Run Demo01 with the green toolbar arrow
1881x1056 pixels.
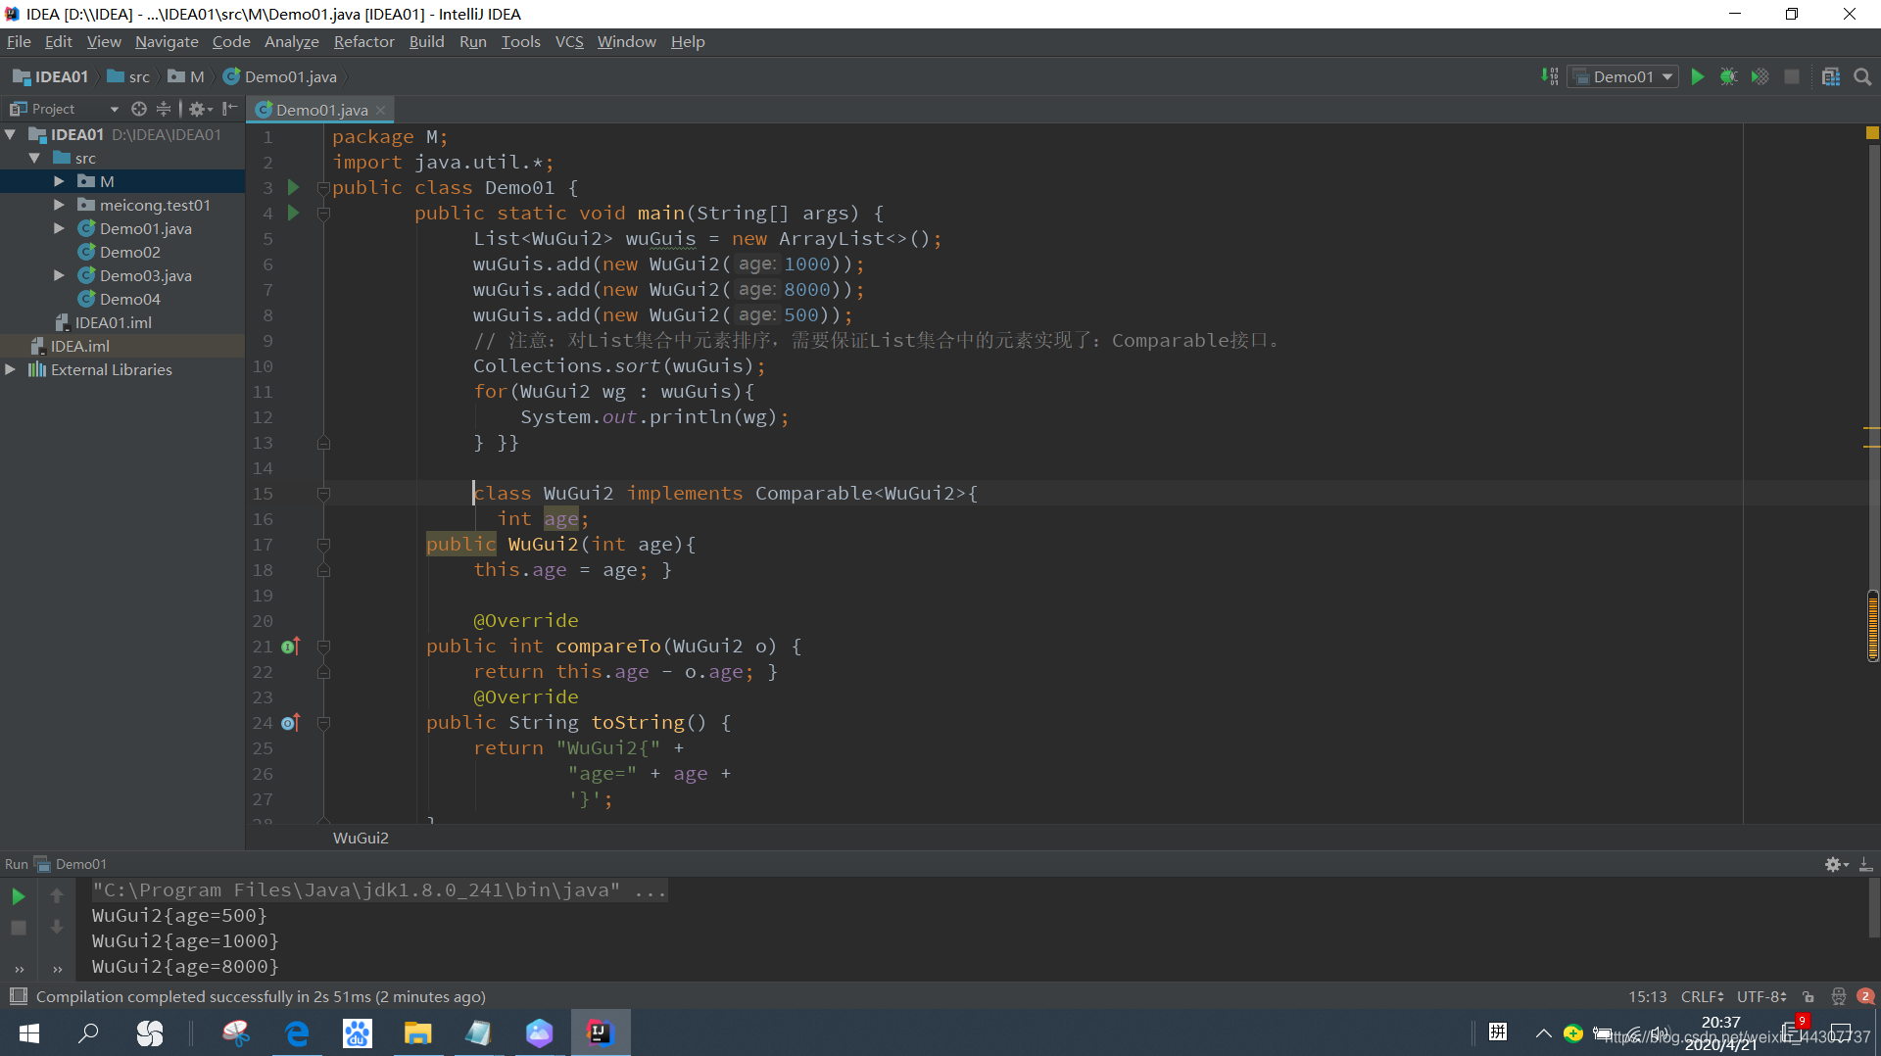click(x=1698, y=76)
